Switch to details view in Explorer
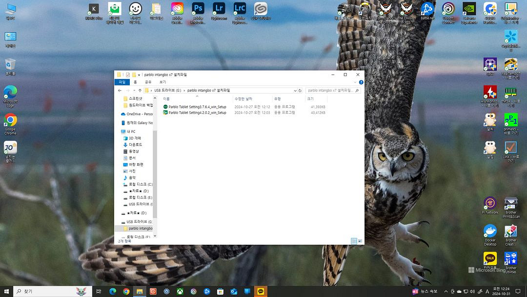 [354, 241]
